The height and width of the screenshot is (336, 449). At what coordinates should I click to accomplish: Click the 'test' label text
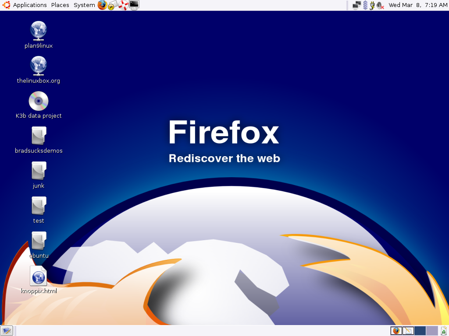39,220
